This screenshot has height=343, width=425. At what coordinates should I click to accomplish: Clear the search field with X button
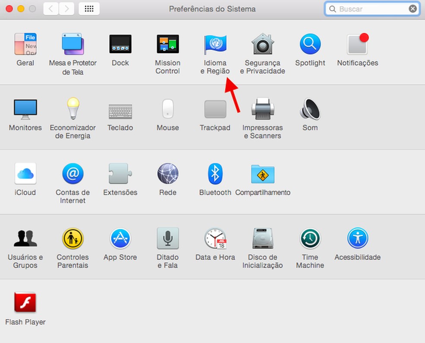click(412, 9)
